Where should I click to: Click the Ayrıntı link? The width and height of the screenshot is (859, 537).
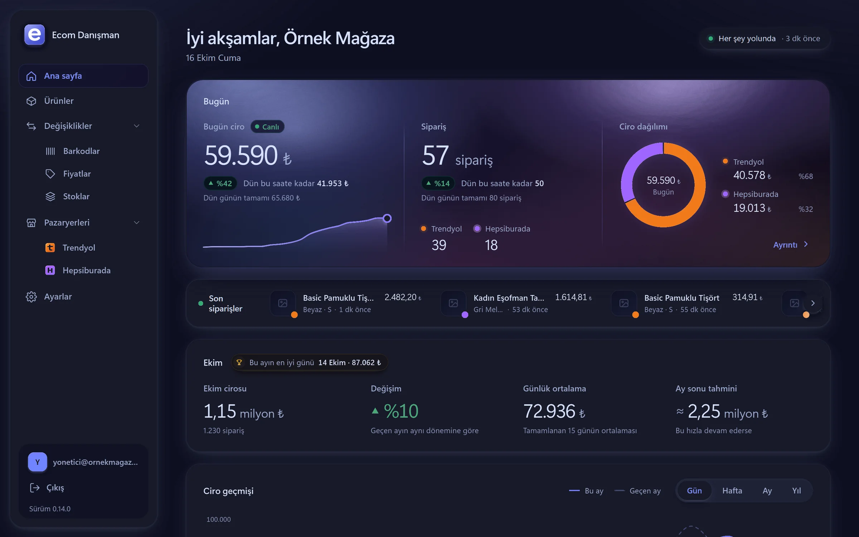[x=791, y=245]
